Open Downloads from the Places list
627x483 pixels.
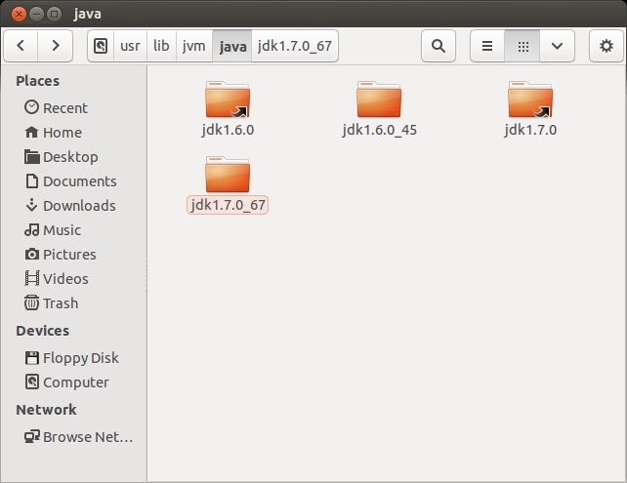(79, 206)
